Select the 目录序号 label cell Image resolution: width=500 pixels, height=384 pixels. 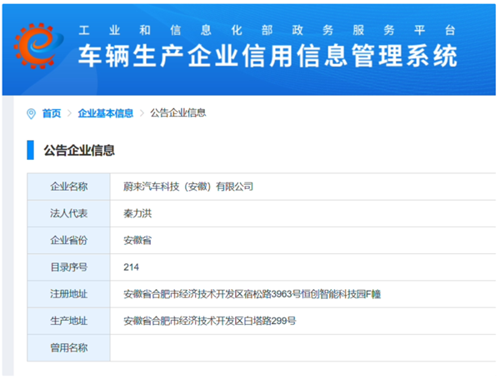(68, 267)
